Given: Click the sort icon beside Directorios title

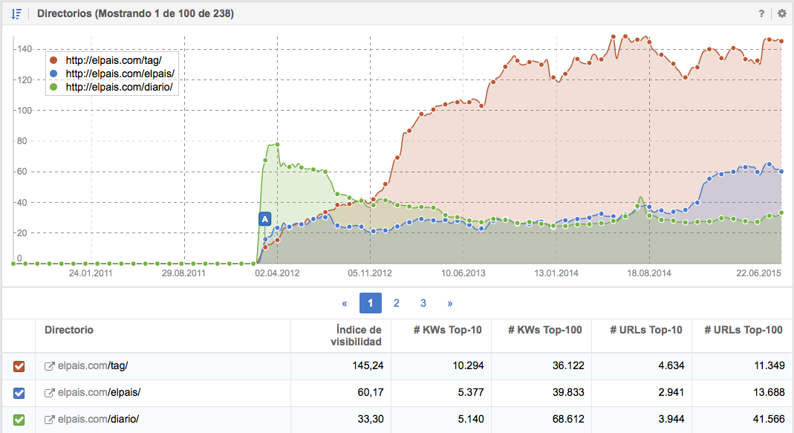Looking at the screenshot, I should pyautogui.click(x=16, y=13).
